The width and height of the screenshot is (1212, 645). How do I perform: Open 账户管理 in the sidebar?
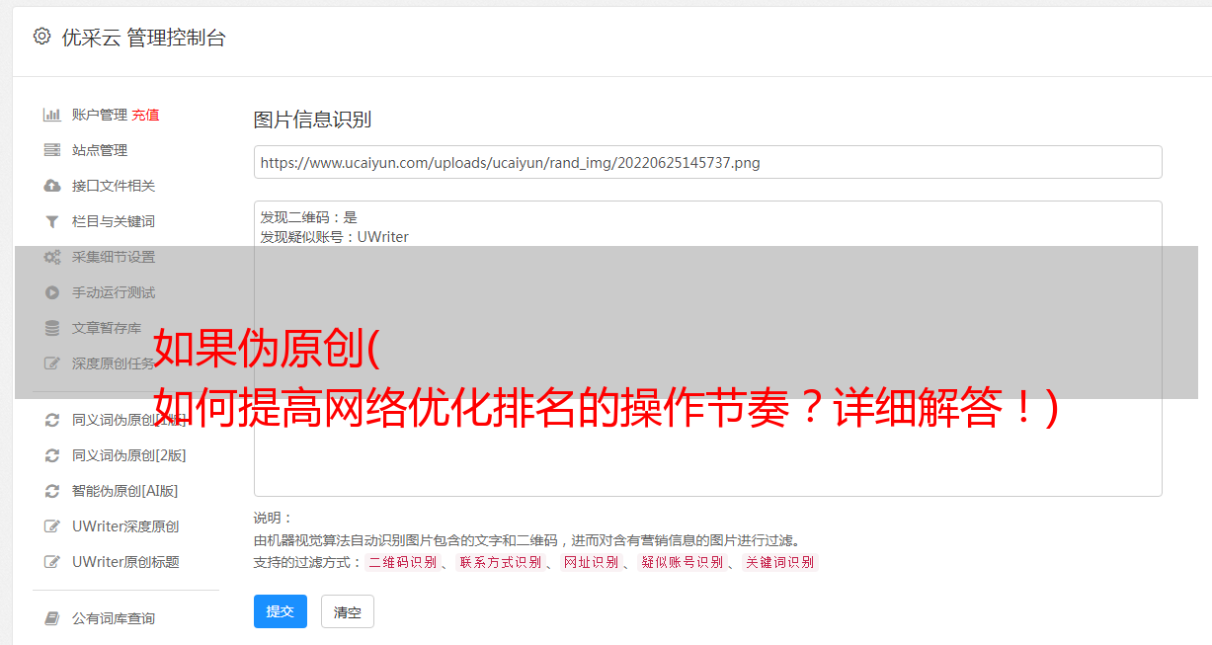(x=100, y=115)
